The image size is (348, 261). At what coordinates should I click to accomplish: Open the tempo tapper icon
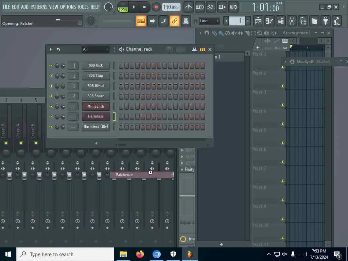337,21
